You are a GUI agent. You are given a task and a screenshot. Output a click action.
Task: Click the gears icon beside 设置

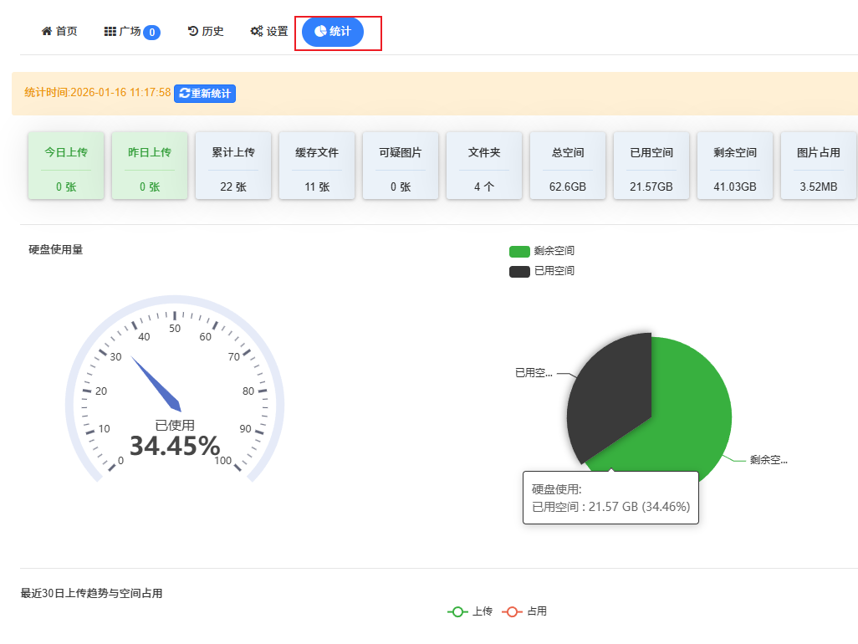[257, 31]
